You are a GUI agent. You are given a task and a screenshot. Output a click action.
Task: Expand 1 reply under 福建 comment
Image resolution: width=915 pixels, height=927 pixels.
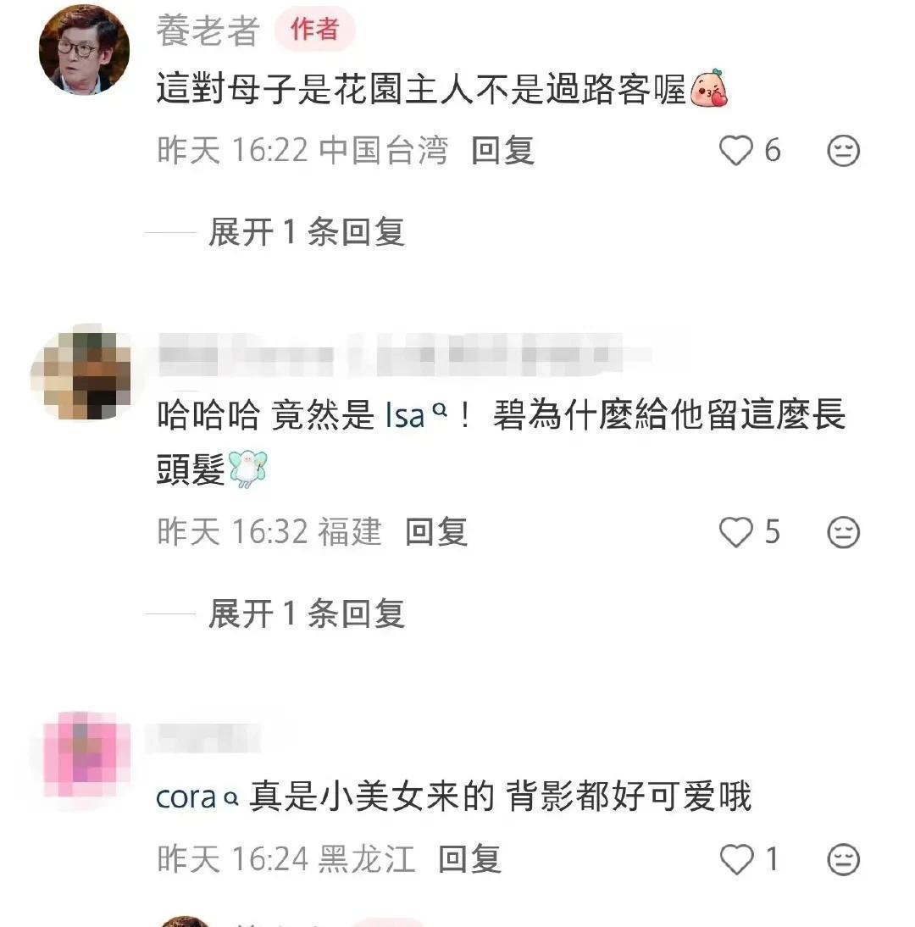306,613
